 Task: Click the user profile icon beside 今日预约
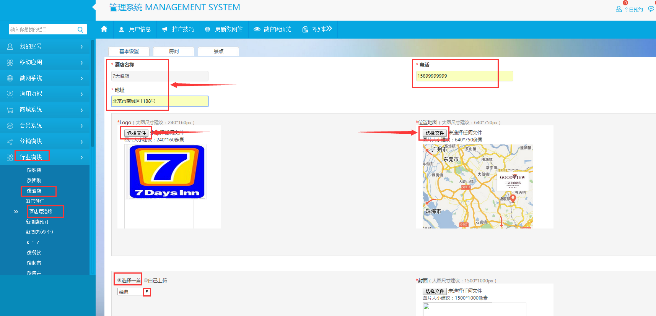[x=619, y=9]
